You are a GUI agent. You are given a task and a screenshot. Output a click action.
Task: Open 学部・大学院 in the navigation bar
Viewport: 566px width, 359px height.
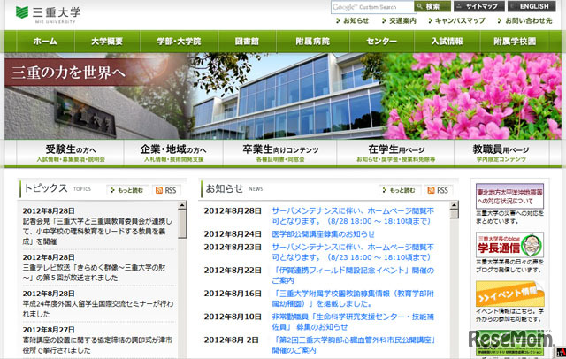coord(179,42)
